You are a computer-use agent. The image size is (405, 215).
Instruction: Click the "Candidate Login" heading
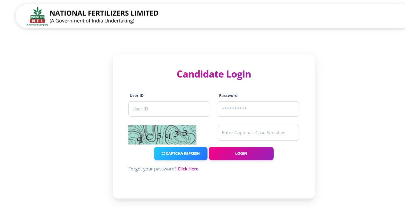coord(214,74)
